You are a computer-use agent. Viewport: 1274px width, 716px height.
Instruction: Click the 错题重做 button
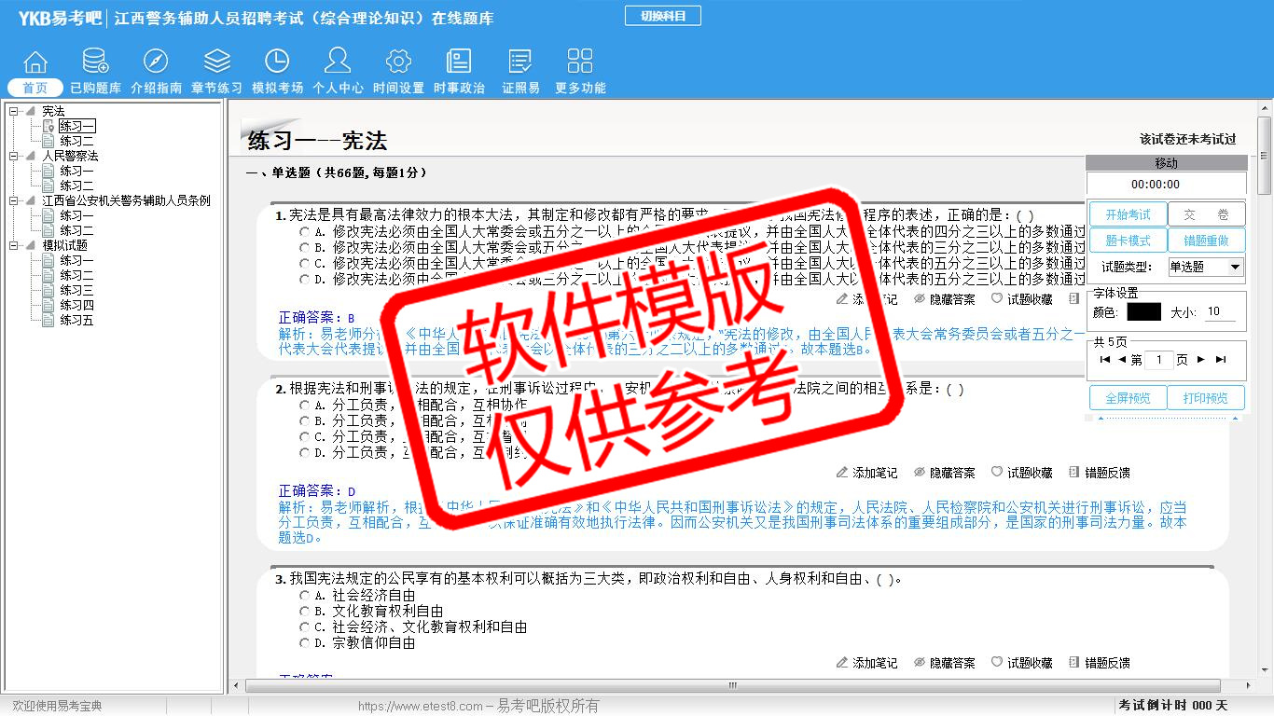coord(1207,241)
